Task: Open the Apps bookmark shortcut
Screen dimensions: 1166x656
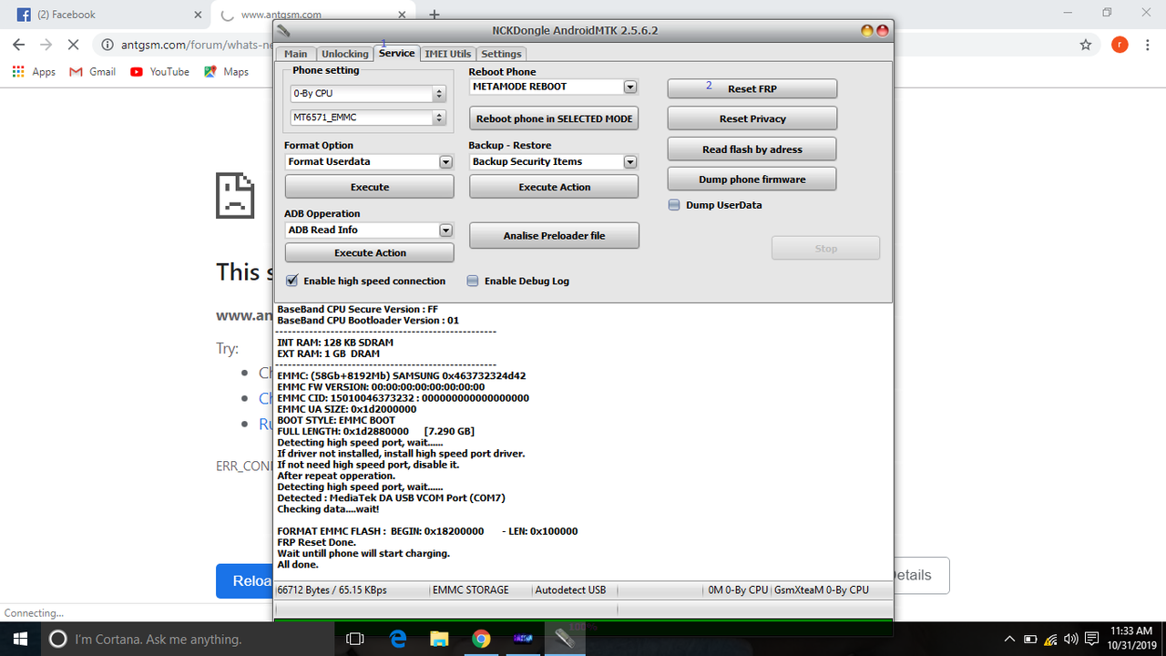Action: [x=35, y=72]
